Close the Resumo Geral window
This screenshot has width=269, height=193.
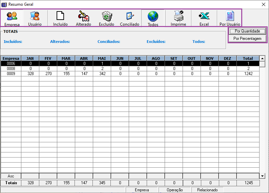(264, 4)
